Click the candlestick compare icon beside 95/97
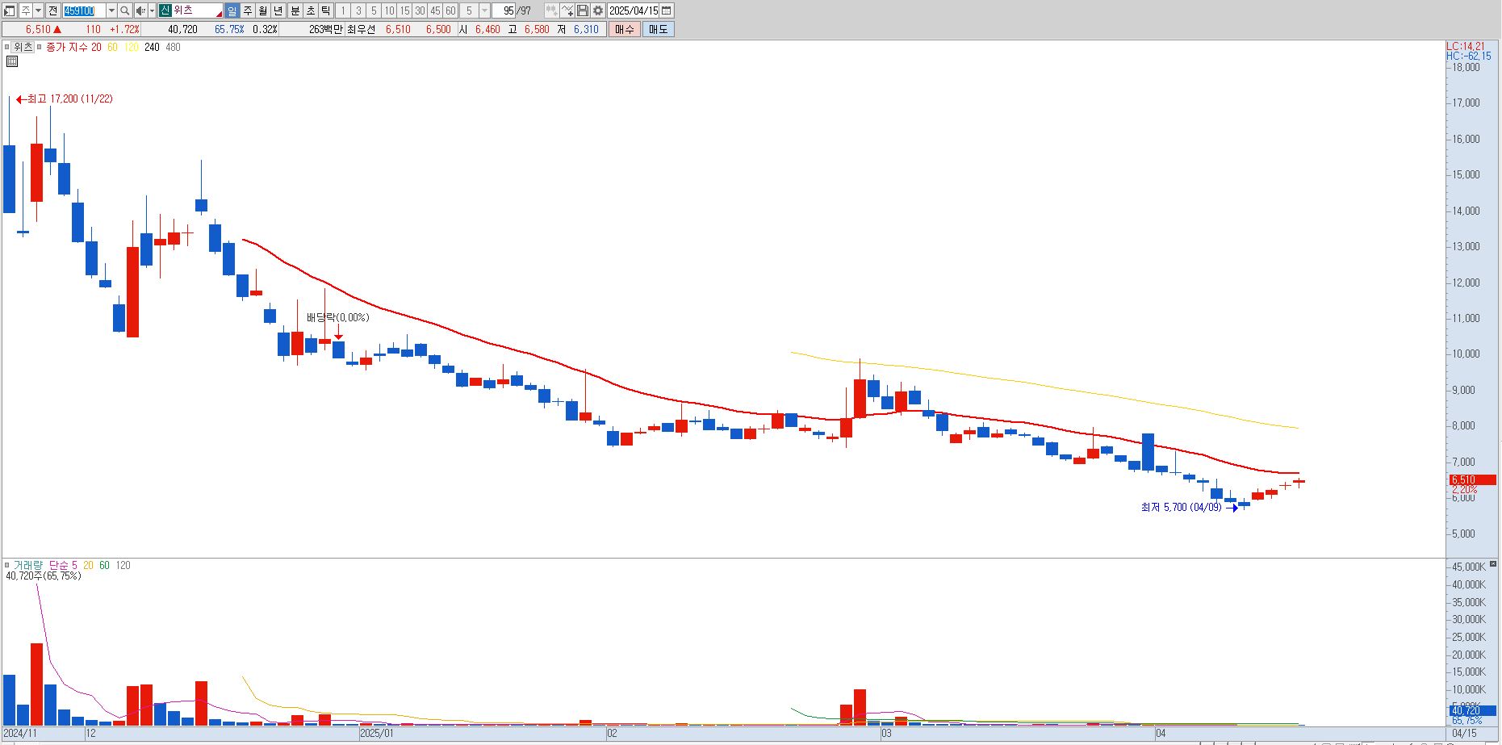Screen dimensions: 1502x745 (x=551, y=10)
